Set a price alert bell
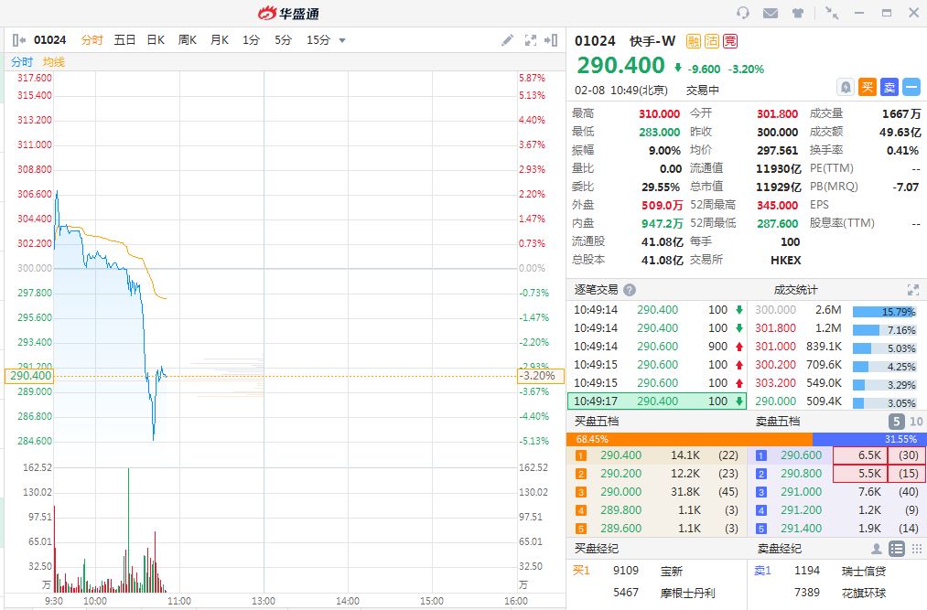This screenshot has width=927, height=610. tap(846, 87)
